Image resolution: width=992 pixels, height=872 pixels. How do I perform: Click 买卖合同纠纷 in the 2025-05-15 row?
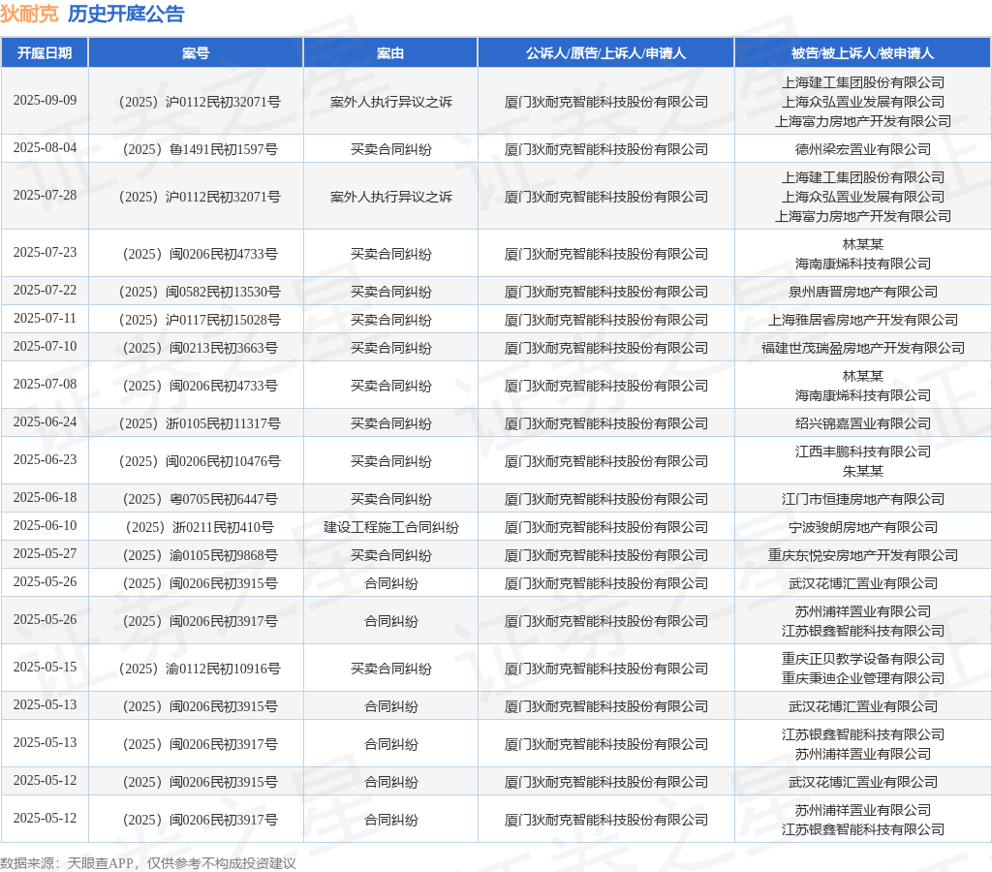[x=391, y=669]
